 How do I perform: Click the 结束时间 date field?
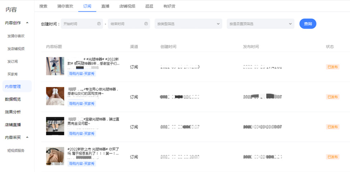click(129, 24)
